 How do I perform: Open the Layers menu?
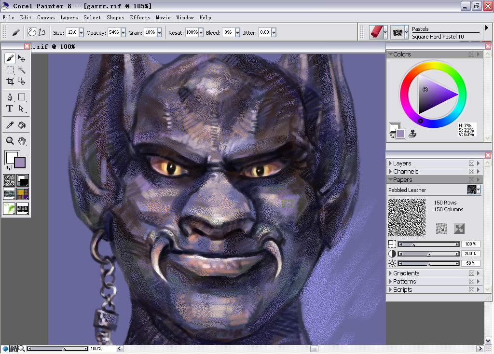(x=69, y=18)
